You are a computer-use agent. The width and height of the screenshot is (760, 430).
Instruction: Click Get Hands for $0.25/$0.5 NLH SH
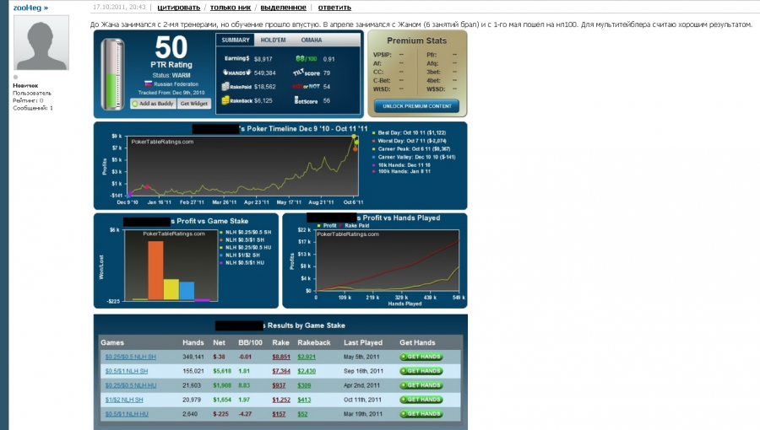[421, 357]
